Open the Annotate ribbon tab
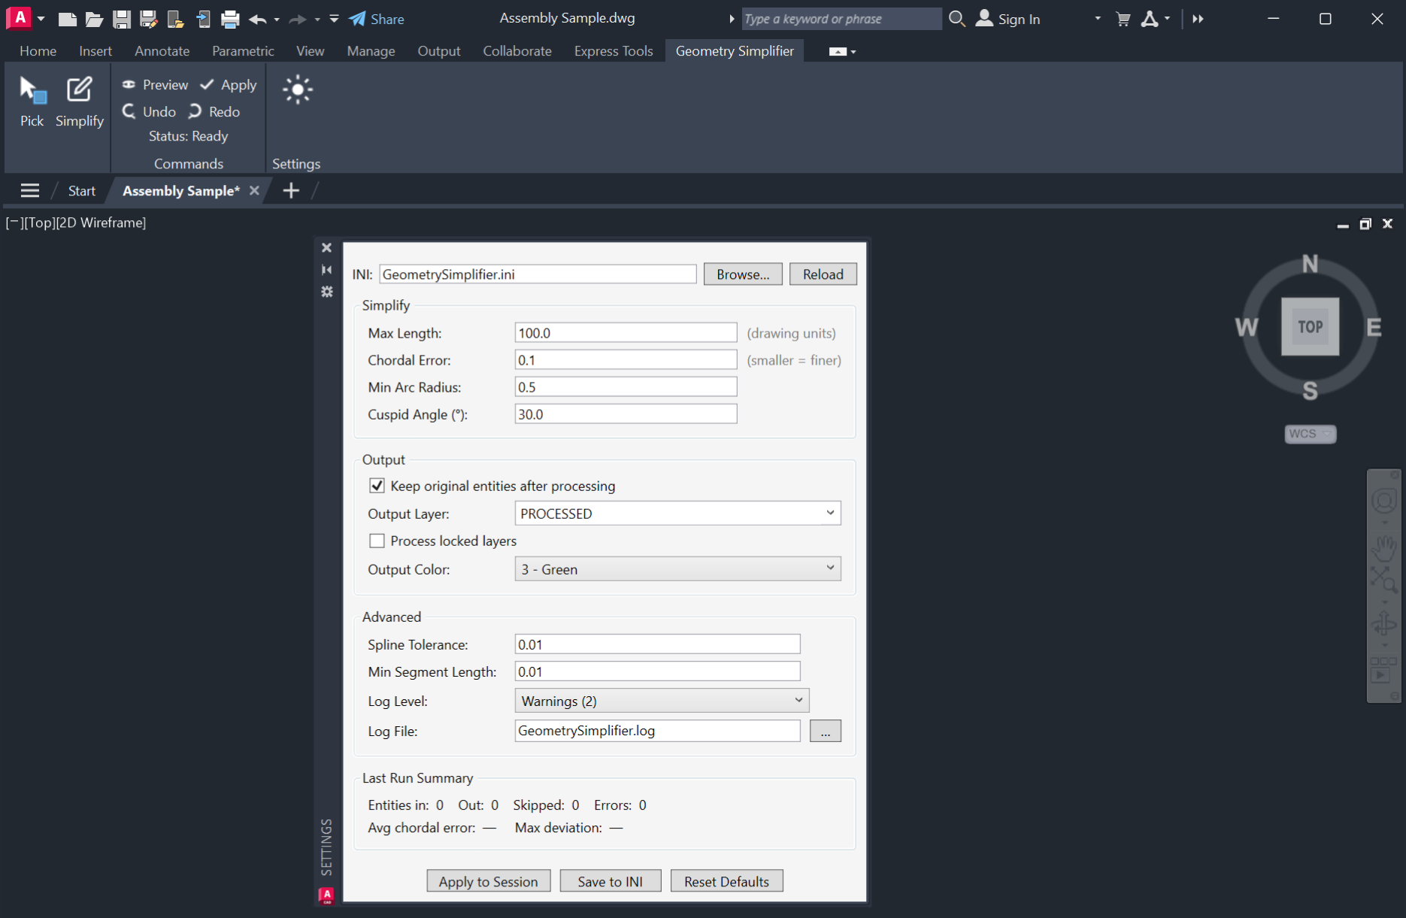1406x918 pixels. 162,51
